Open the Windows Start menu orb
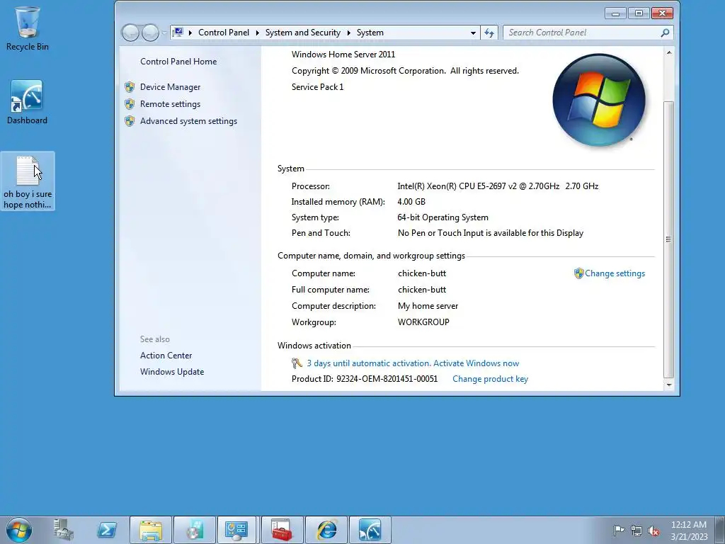The height and width of the screenshot is (544, 725). (x=19, y=530)
